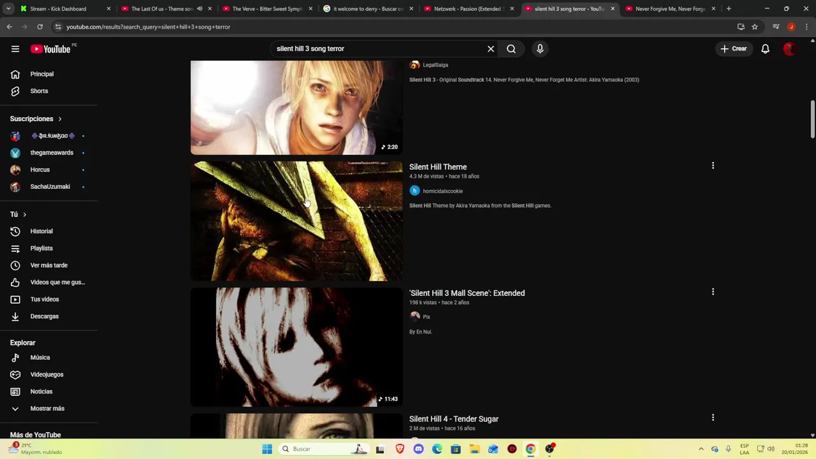The image size is (816, 459).
Task: Open a new browser tab
Action: 729,9
